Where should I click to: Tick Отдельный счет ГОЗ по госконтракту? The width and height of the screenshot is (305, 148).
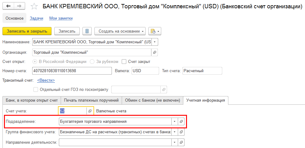coord(36,89)
